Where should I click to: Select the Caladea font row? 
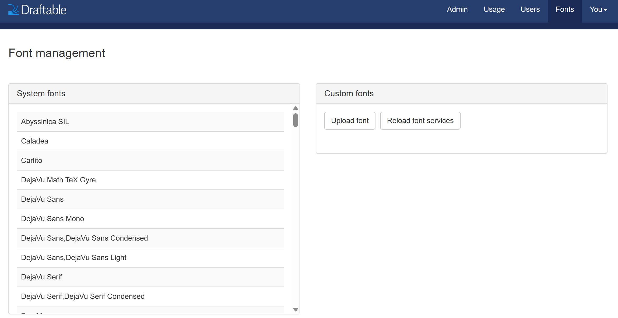click(150, 141)
